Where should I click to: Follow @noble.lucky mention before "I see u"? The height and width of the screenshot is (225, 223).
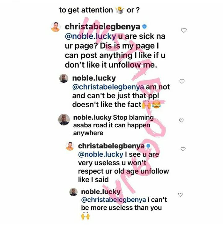[x=101, y=155]
